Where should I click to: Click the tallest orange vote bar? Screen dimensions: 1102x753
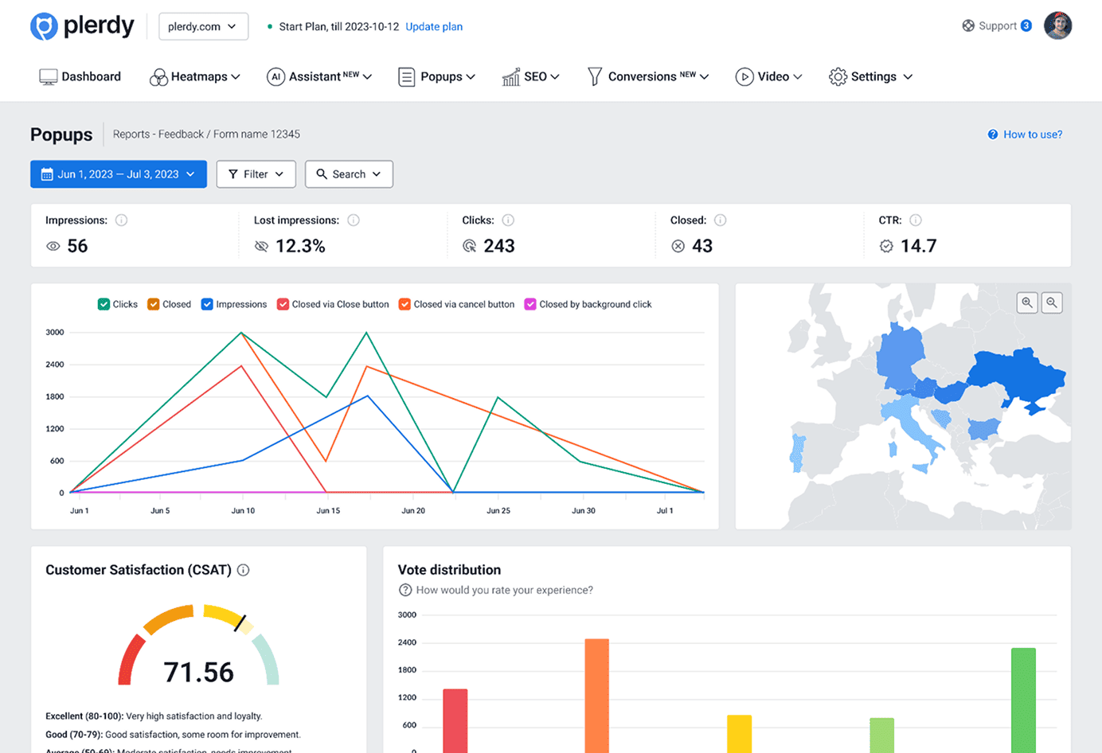596,693
